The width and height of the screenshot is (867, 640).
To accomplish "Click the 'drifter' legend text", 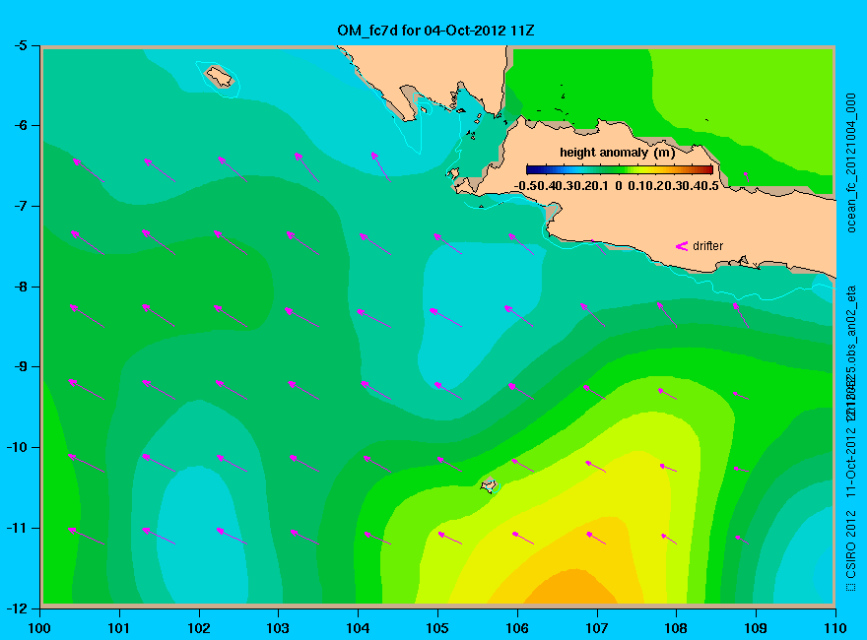I will [x=707, y=246].
